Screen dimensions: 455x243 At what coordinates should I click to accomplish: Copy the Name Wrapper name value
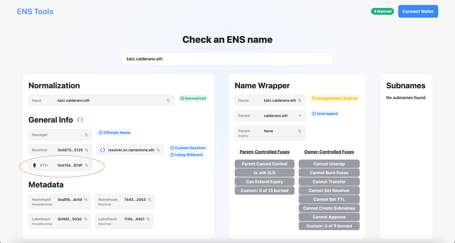tap(300, 100)
